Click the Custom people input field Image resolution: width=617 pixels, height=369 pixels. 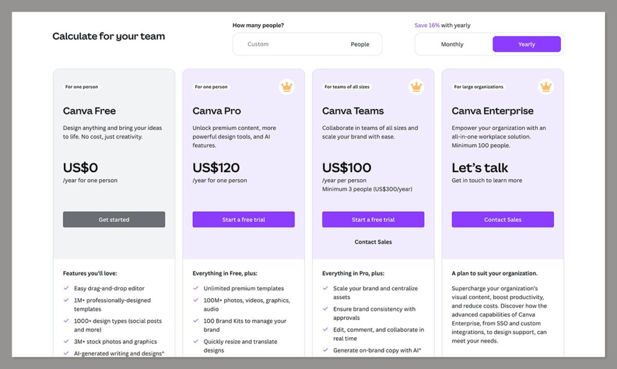click(259, 44)
